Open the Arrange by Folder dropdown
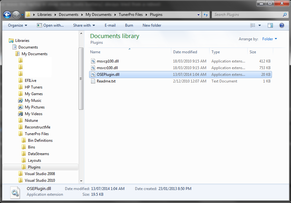291x203 pixels. [269, 39]
